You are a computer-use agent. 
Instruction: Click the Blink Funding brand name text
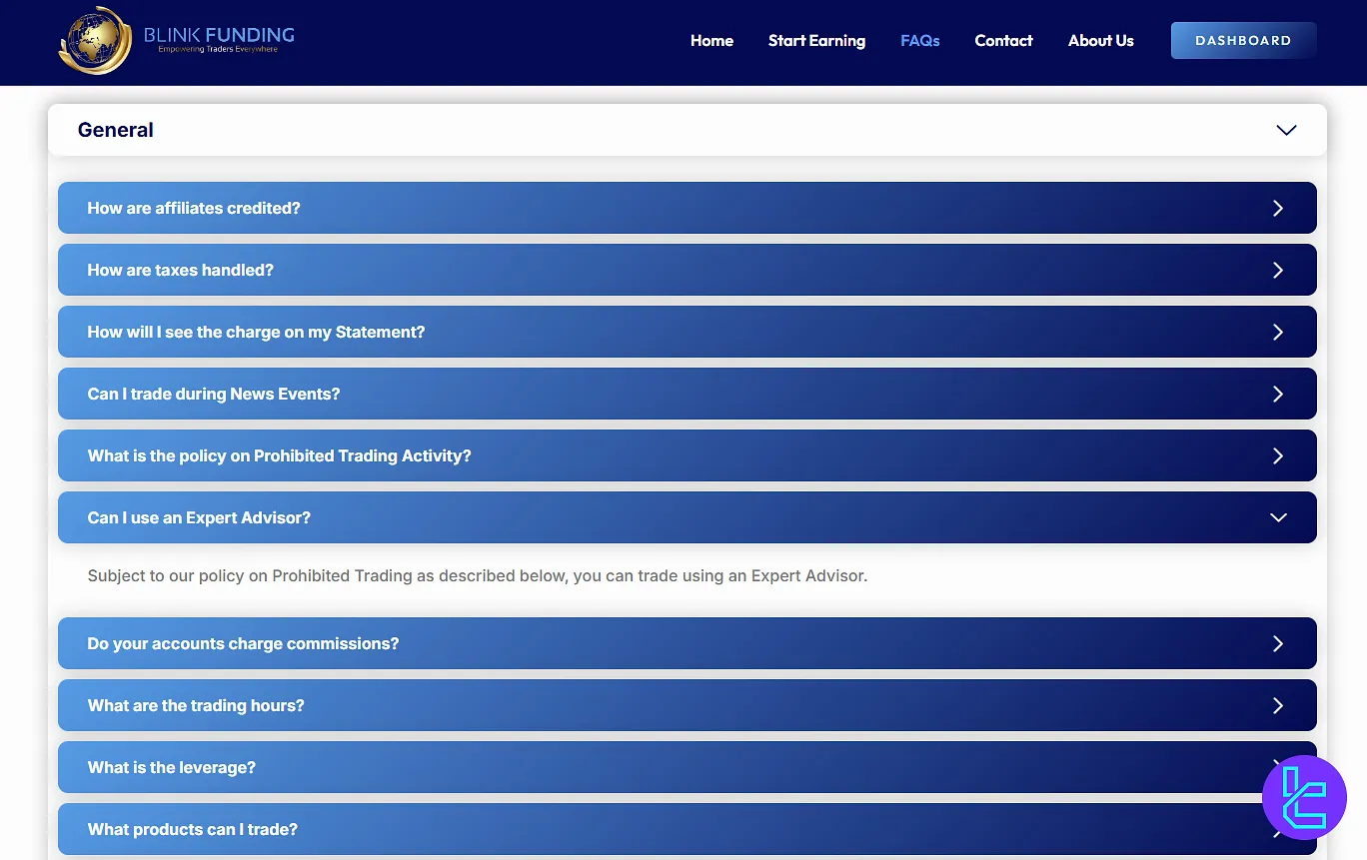tap(219, 36)
